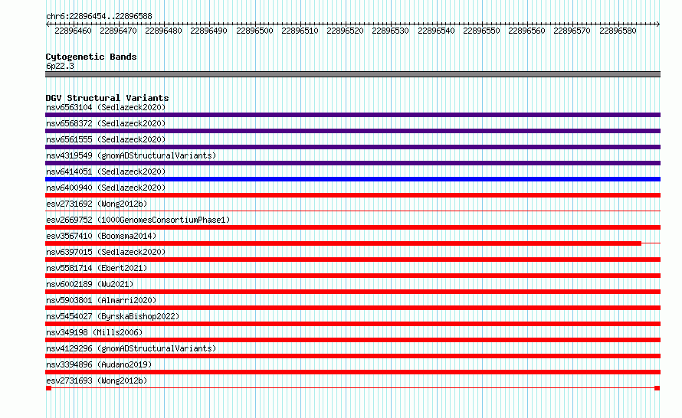Click the DGV Structural Variants track title
The image size is (682, 418).
coord(107,98)
